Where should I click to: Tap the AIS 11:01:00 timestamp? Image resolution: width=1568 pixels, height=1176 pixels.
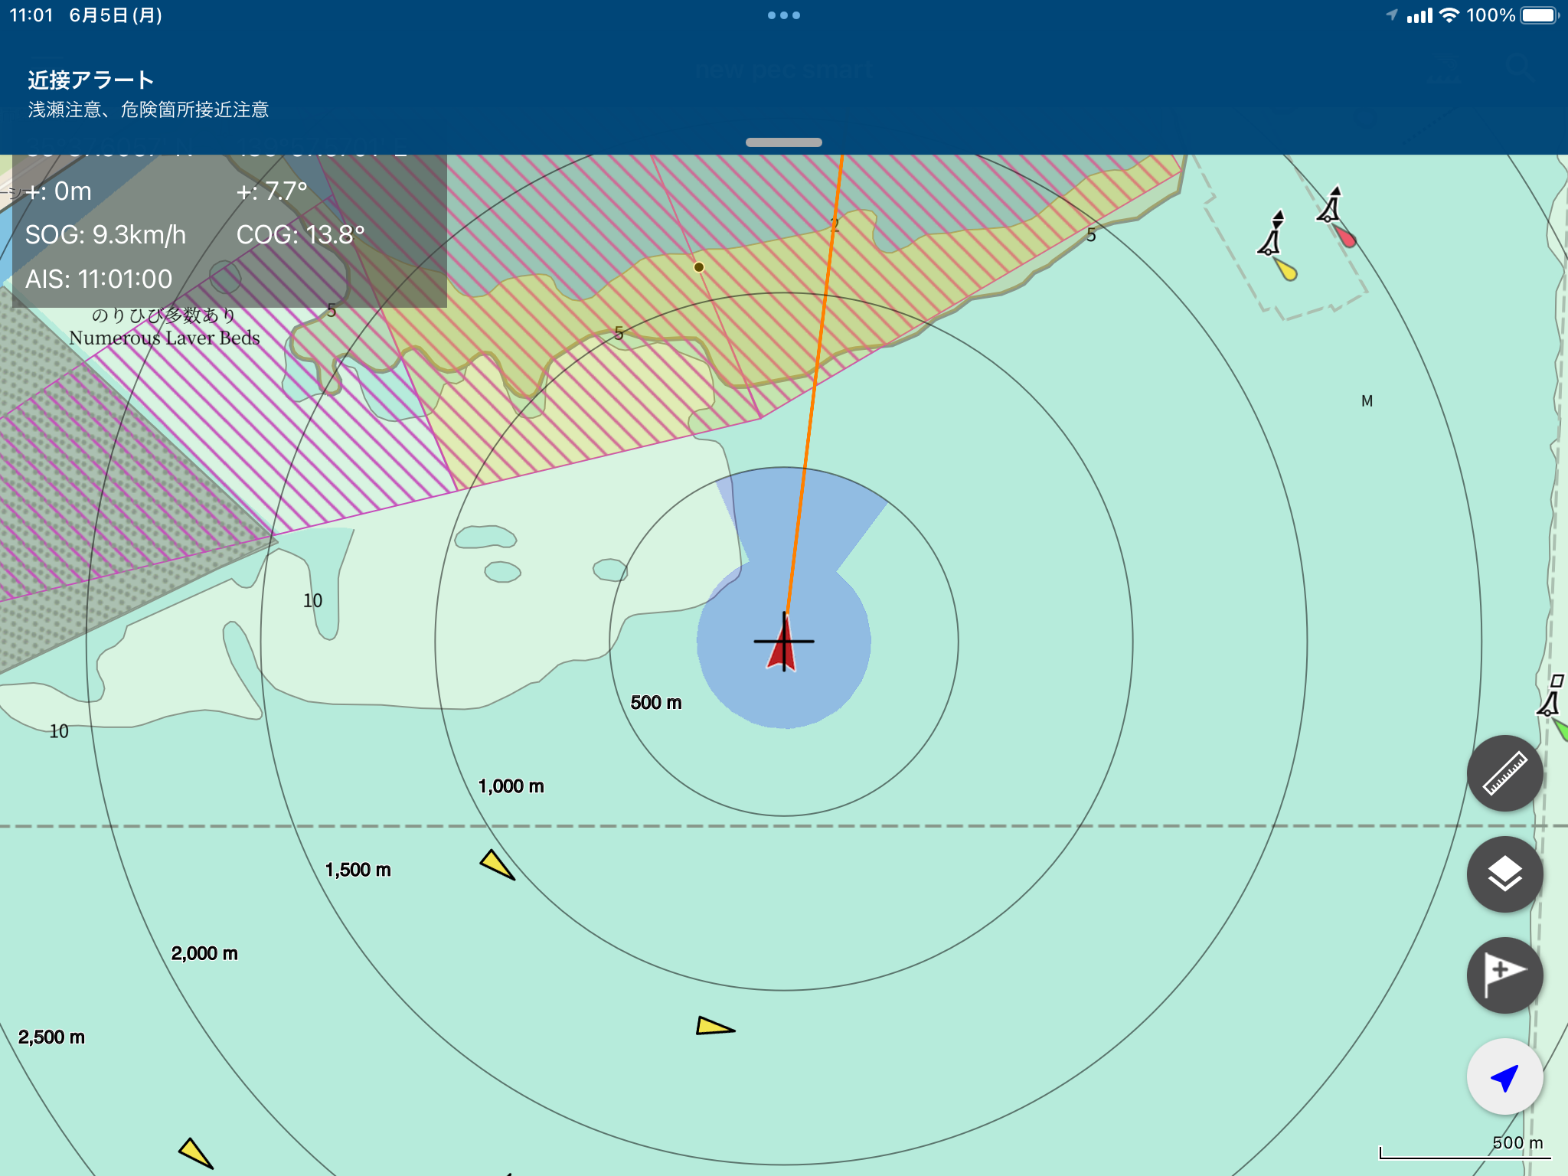(x=99, y=279)
